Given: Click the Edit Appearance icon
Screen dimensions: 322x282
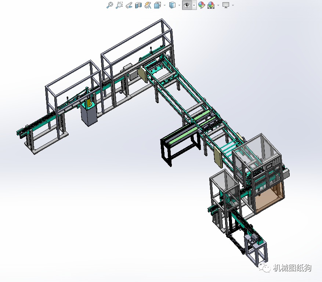Looking at the screenshot, I should click(202, 5).
